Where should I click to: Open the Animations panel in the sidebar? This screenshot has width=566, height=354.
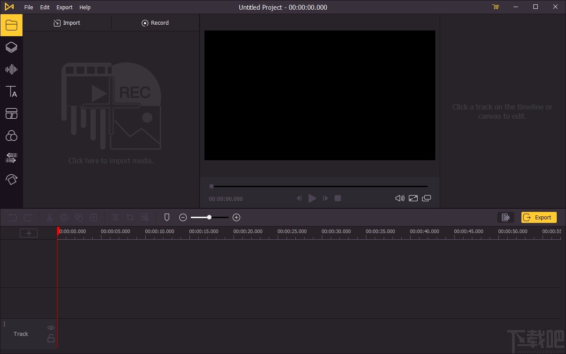pos(11,180)
